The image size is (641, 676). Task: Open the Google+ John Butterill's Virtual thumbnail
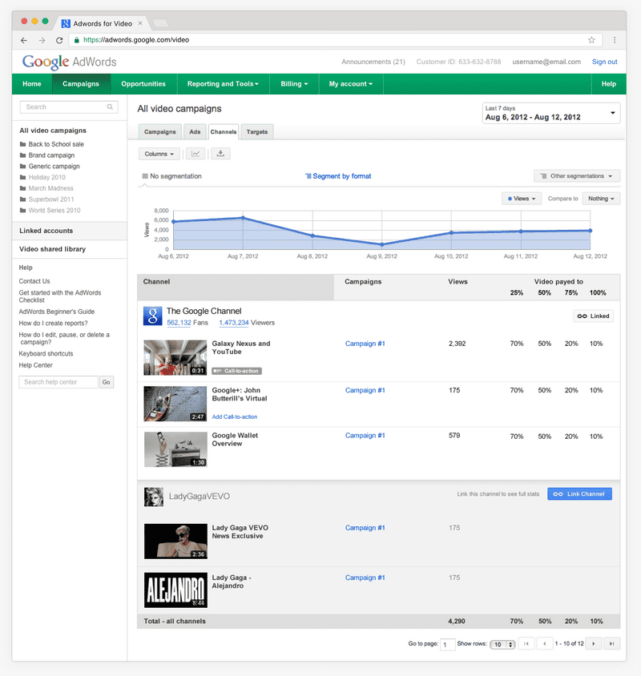tap(175, 404)
